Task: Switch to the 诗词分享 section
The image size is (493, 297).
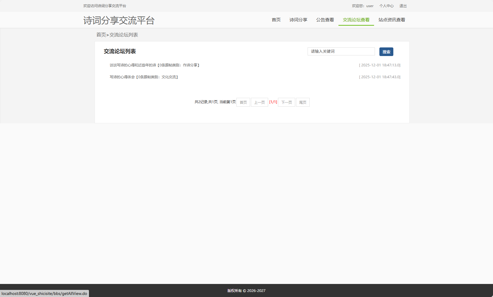Action: tap(298, 20)
